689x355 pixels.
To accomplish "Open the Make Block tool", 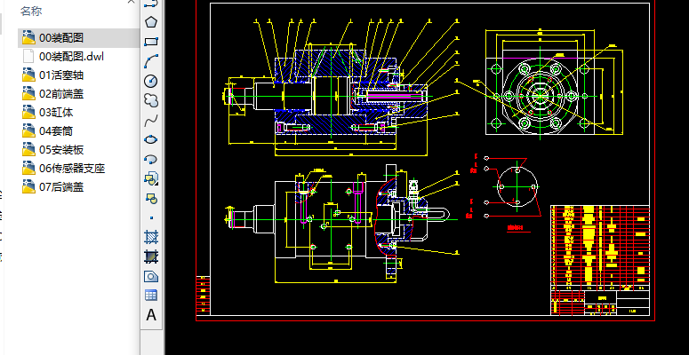I will (151, 198).
